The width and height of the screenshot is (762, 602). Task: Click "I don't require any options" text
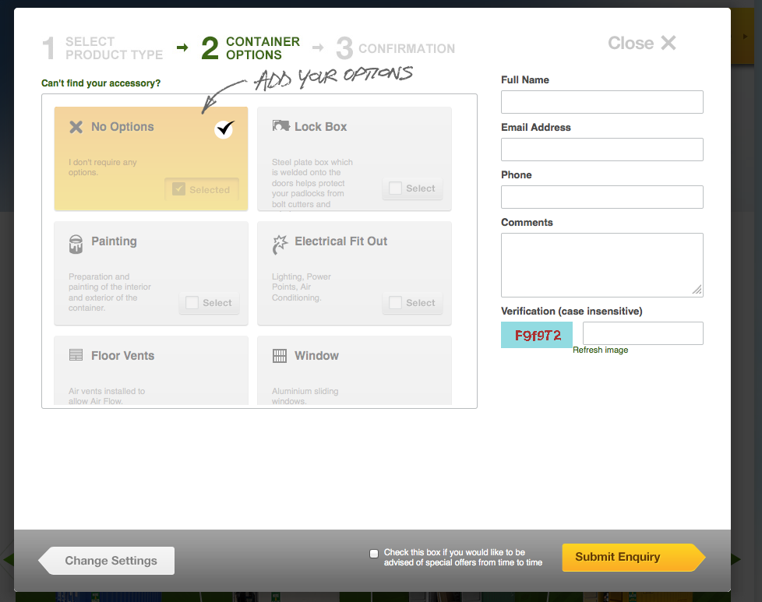click(103, 167)
